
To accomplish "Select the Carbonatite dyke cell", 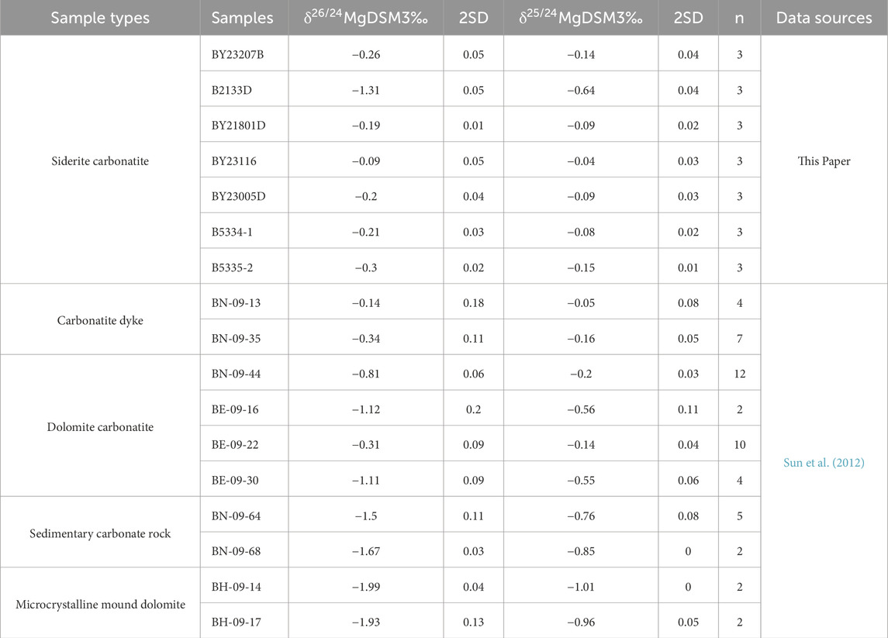I will [100, 319].
